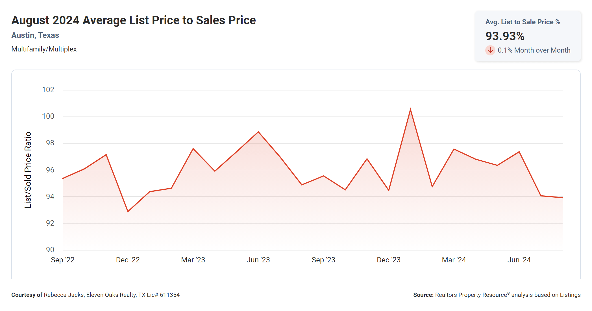Viewport: 592px width, 311px height.
Task: Click the Avg. List to Sale Price % label
Action: (x=523, y=22)
